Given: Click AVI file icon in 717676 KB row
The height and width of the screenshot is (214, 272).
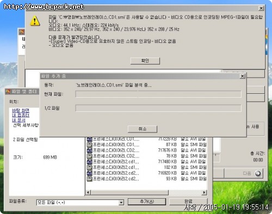Looking at the screenshot, I should pyautogui.click(x=89, y=150).
